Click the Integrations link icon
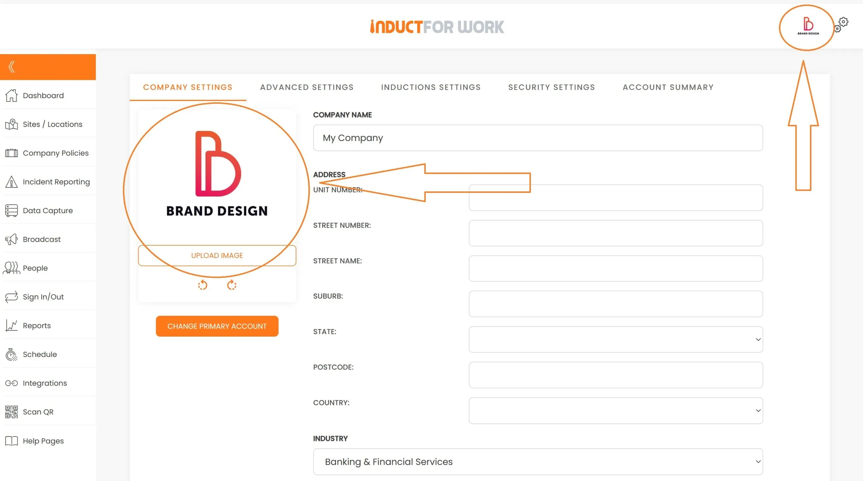863x481 pixels. [11, 383]
